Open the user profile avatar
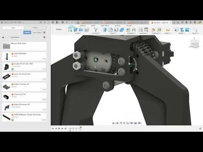Viewport: 203px width, 152px height. (200, 22)
